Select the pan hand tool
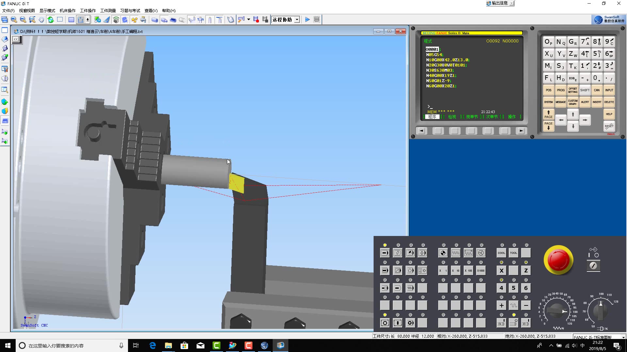This screenshot has height=352, width=627. pos(41,20)
